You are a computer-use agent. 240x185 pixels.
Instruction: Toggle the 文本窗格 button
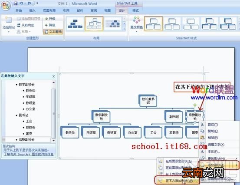pyautogui.click(x=53, y=32)
